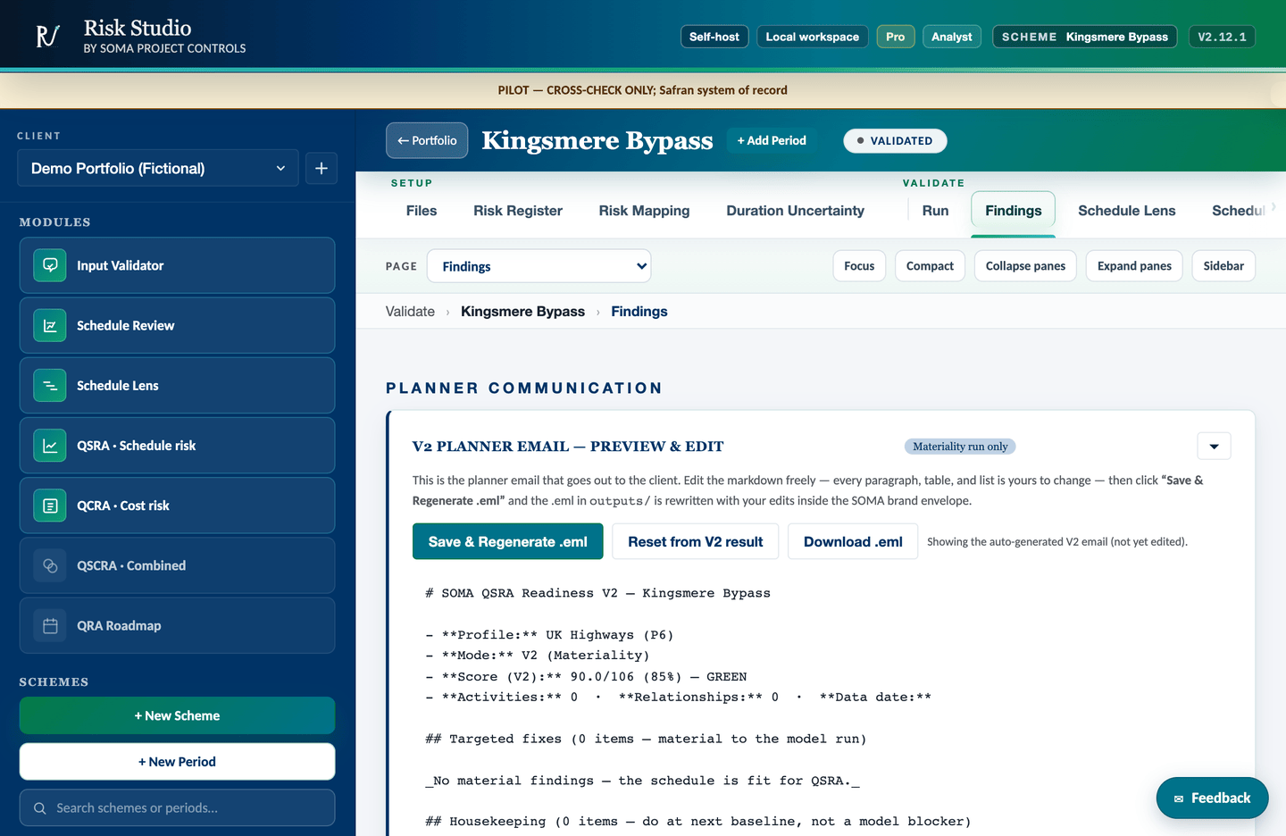Focus the Search schemes or periods field
Viewport: 1286px width, 836px height.
(177, 808)
